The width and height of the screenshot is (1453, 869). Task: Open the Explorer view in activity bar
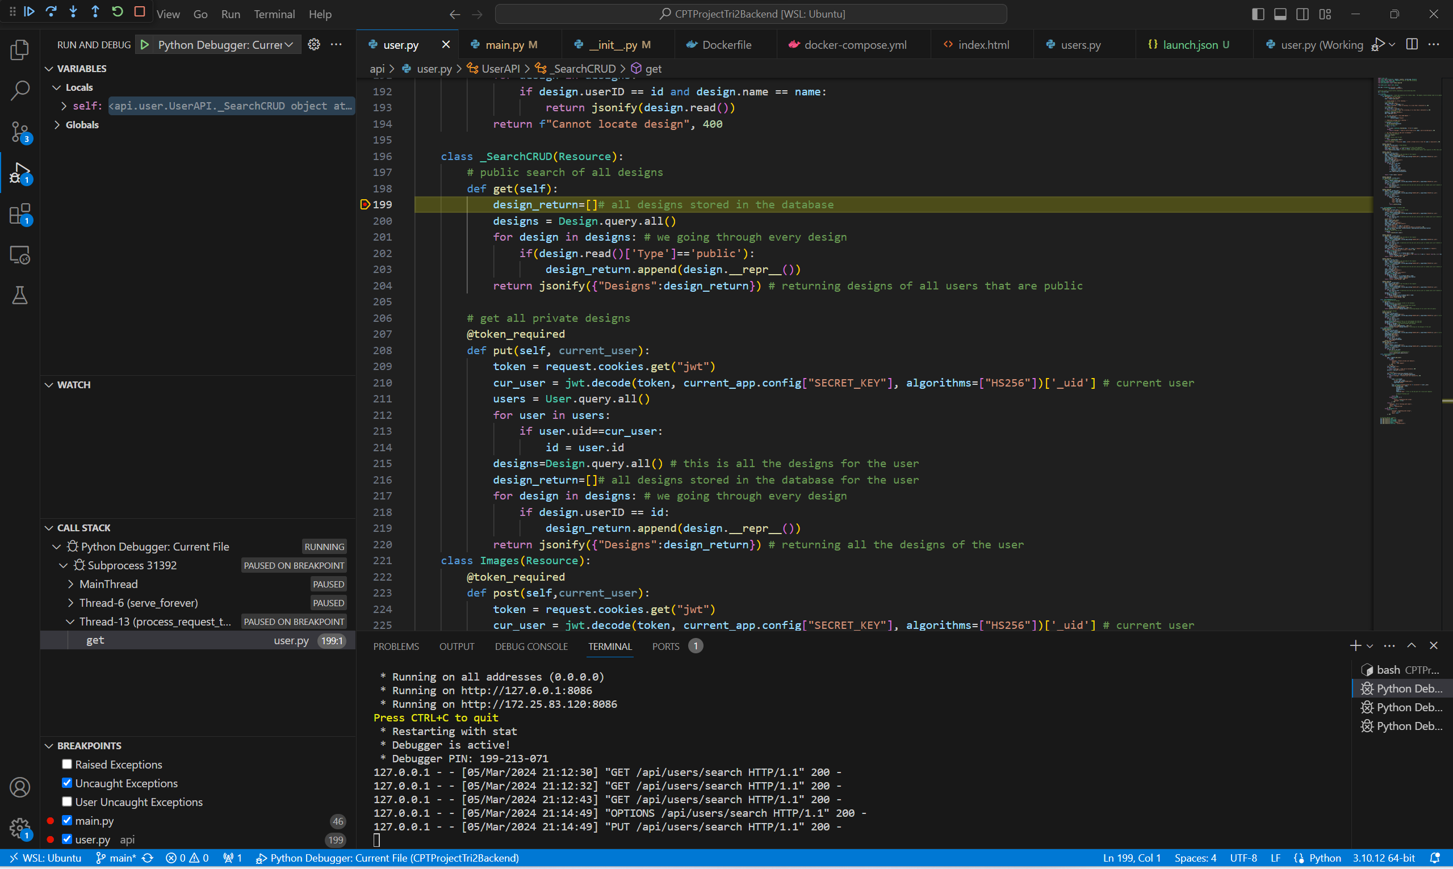tap(20, 50)
